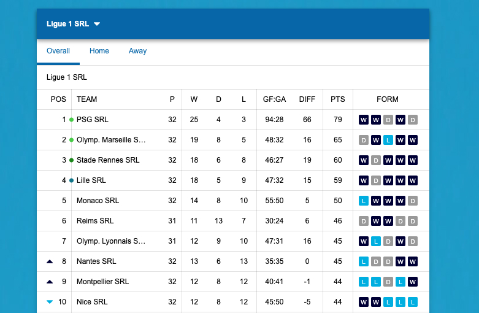The width and height of the screenshot is (479, 313).
Task: Click Monaco SRL's first form L badge
Action: pos(364,201)
